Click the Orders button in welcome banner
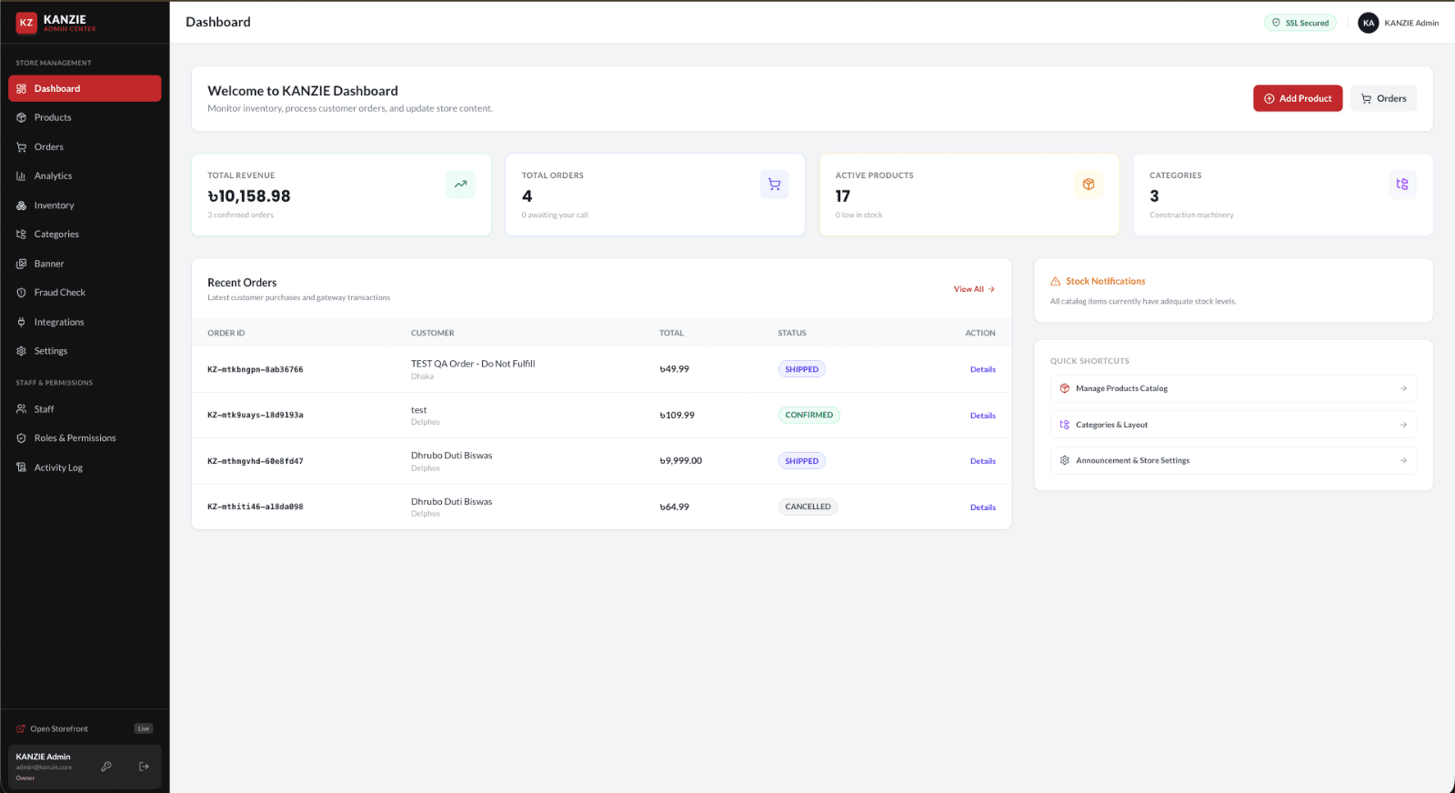 1383,98
